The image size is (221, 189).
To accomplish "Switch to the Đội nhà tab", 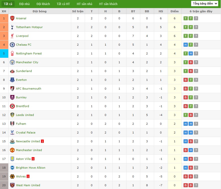I will [x=24, y=4].
